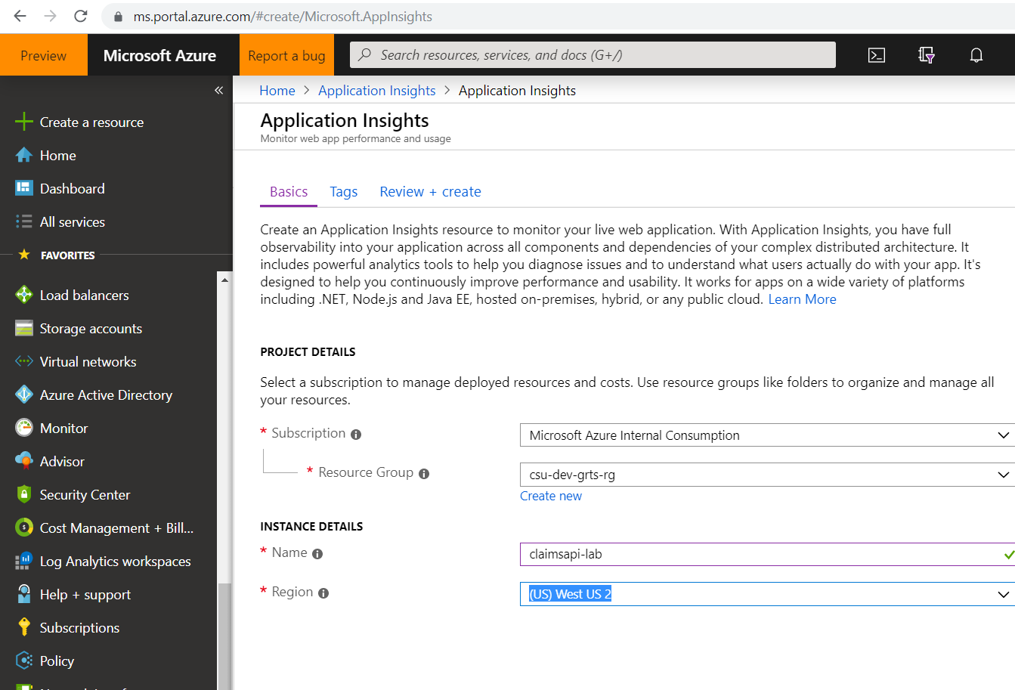This screenshot has height=690, width=1015.
Task: Click the Create new resource group link
Action: (551, 497)
